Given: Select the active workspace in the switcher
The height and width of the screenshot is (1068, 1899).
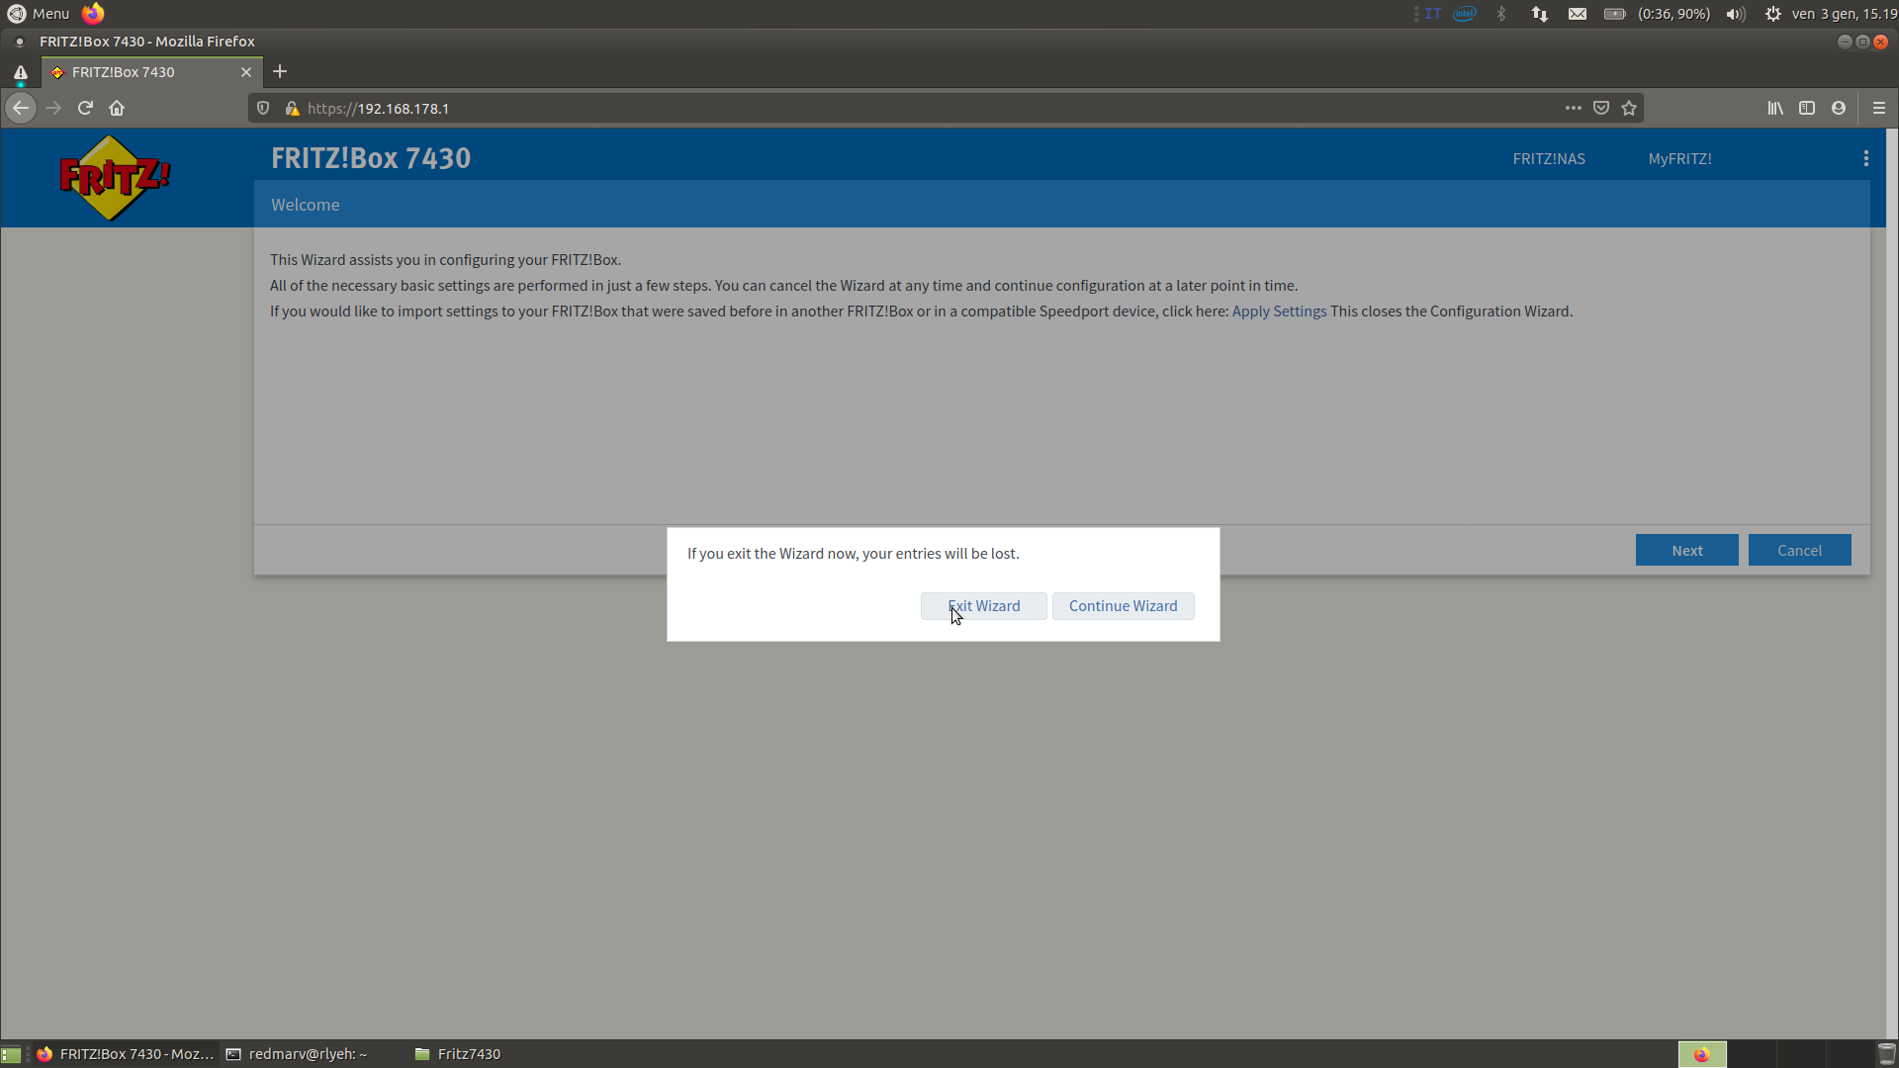Looking at the screenshot, I should tap(1702, 1054).
